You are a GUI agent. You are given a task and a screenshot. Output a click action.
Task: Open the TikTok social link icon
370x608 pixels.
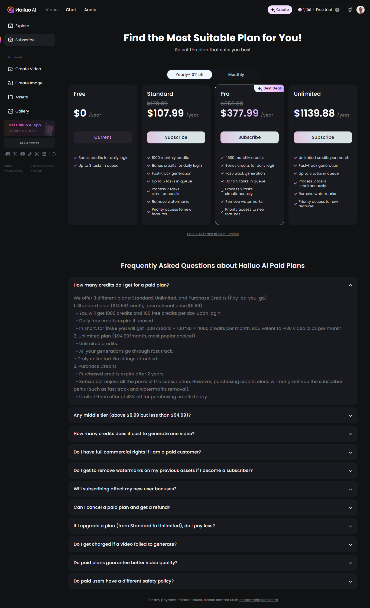click(x=30, y=154)
